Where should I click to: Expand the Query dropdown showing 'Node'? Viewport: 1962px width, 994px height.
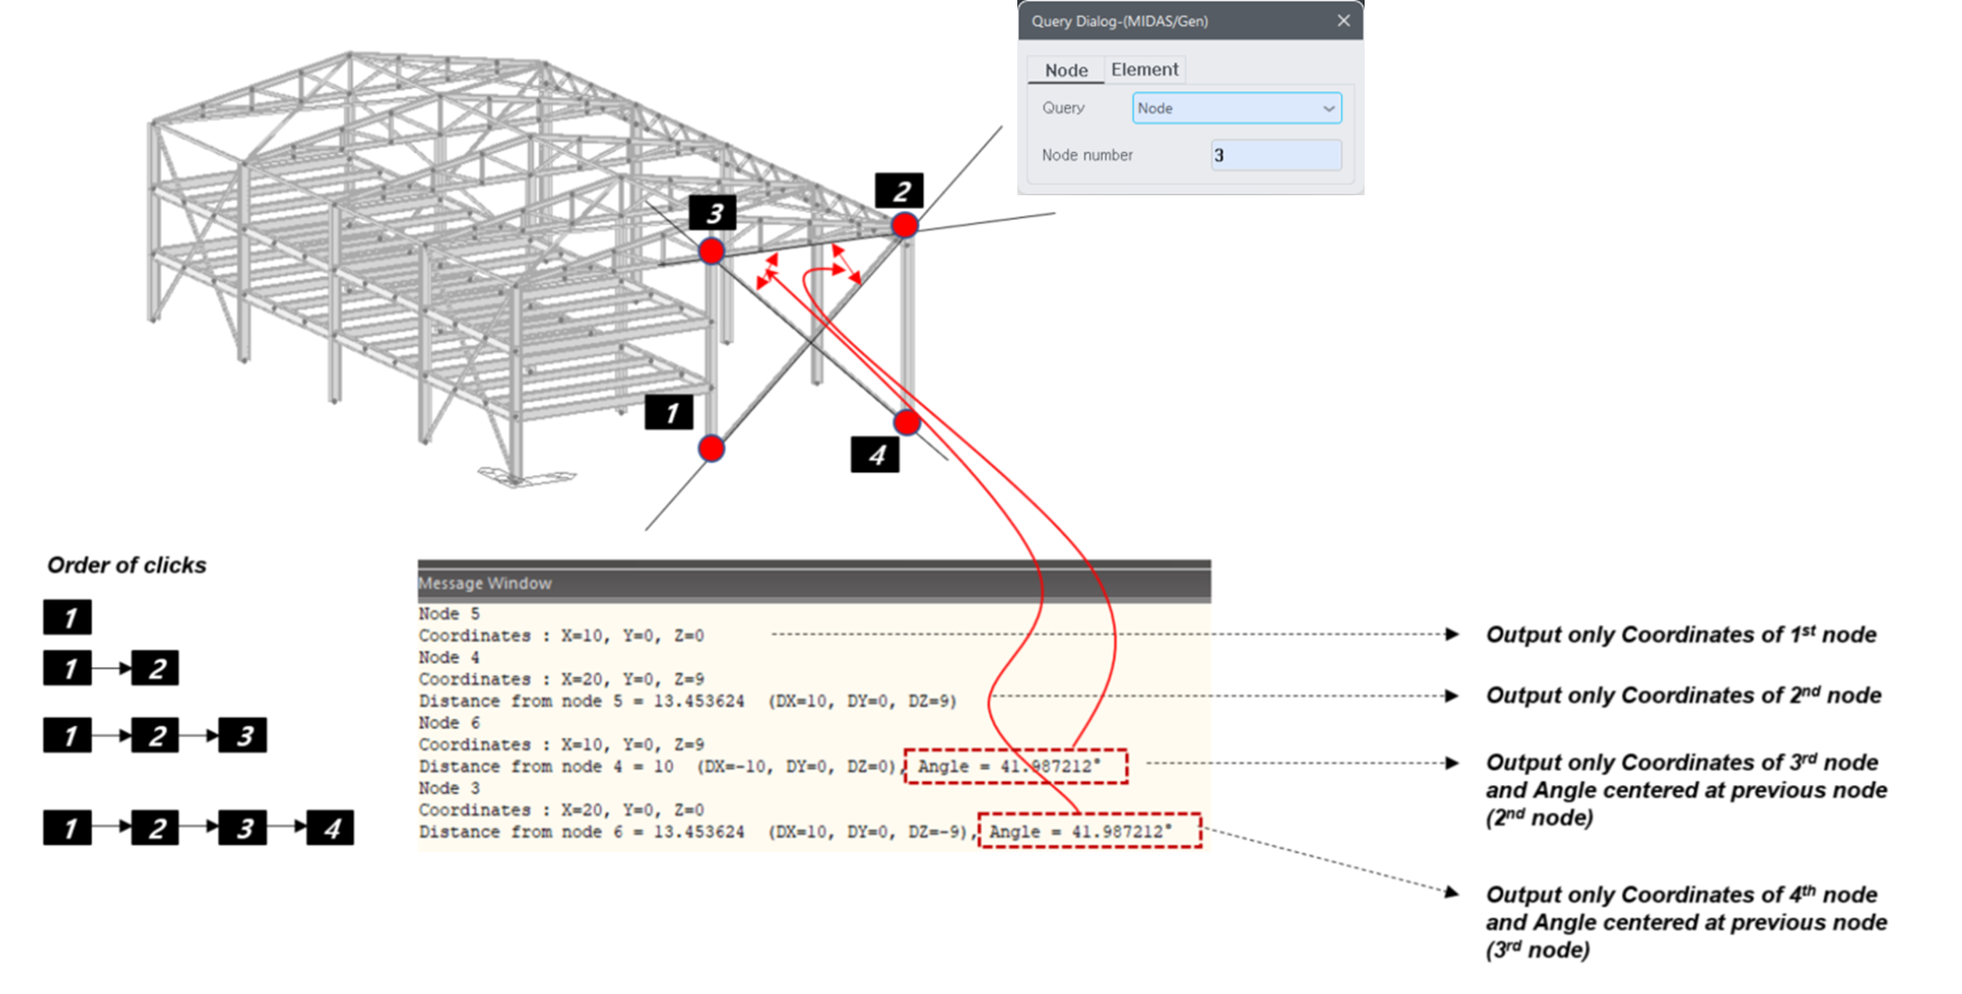pyautogui.click(x=1236, y=108)
